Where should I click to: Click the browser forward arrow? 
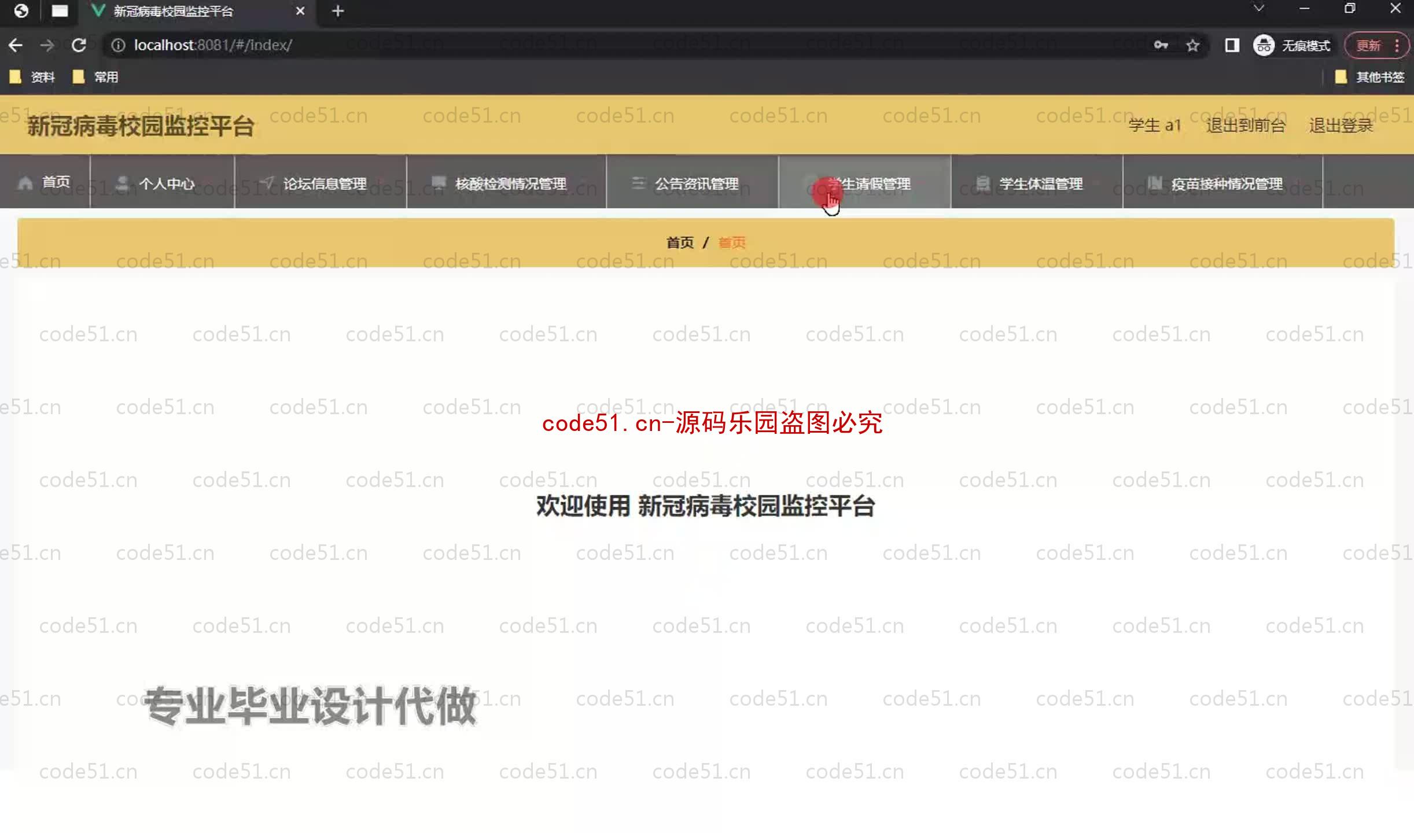point(47,45)
